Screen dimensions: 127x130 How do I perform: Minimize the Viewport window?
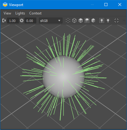click(92, 5)
